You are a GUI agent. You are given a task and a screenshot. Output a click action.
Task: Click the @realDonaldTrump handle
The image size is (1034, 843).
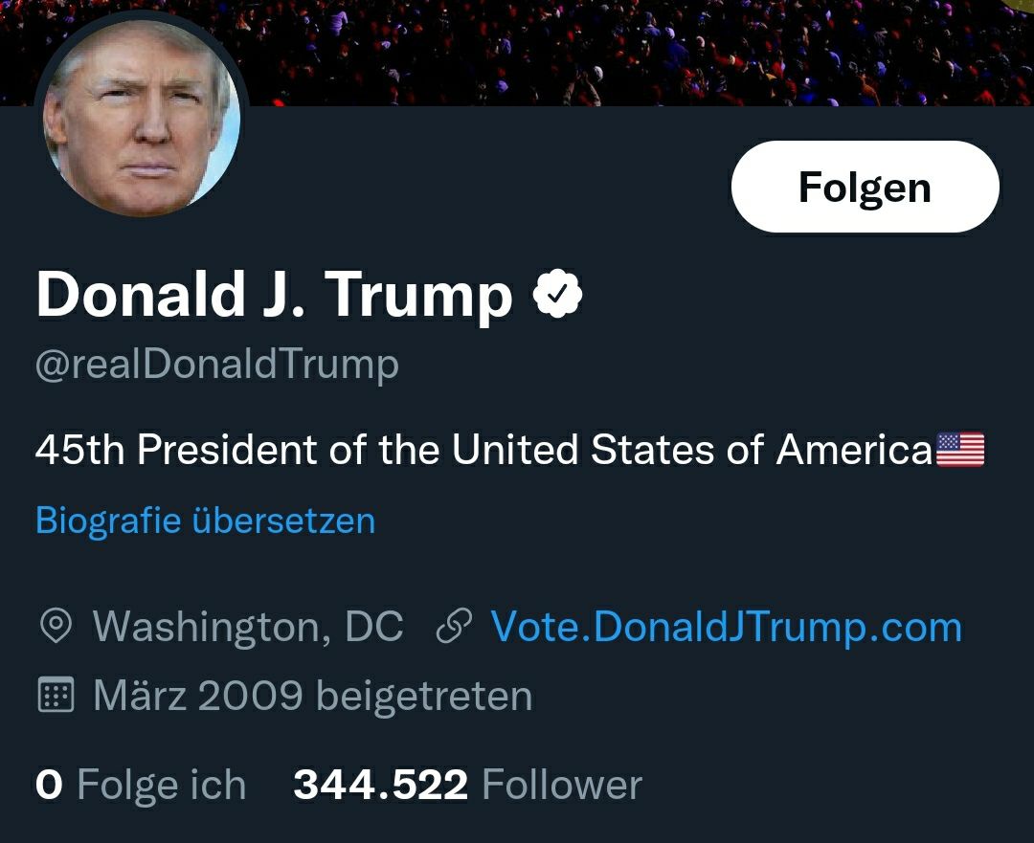tap(217, 365)
